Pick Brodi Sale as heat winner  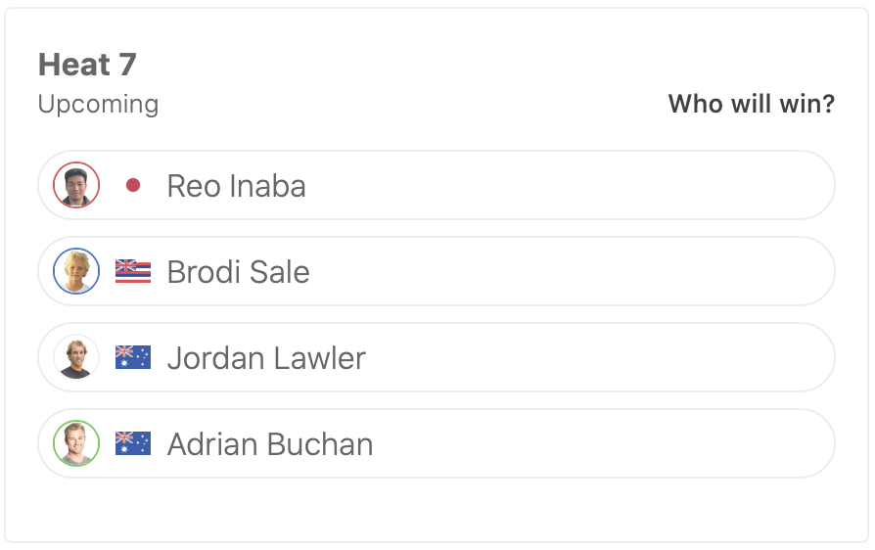[x=587, y=271]
